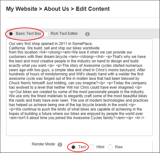The height and width of the screenshot is (153, 160).
Task: Click "Awesome Cycles family" in the text
Action: pos(93,118)
